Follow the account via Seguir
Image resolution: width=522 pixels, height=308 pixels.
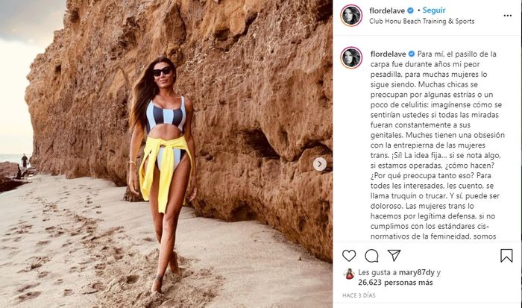(434, 10)
